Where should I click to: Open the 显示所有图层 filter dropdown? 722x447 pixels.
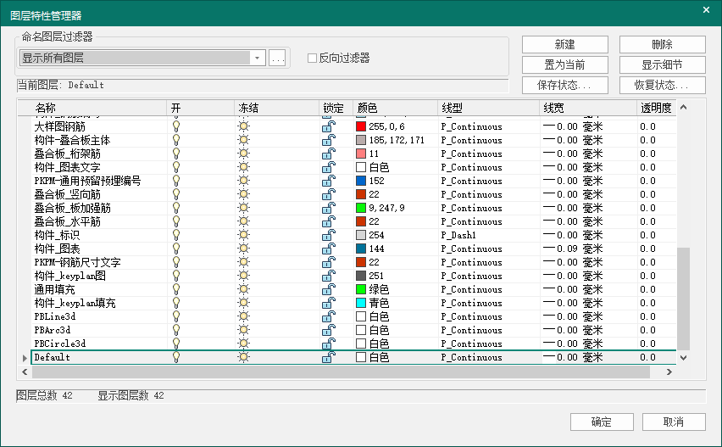point(258,58)
